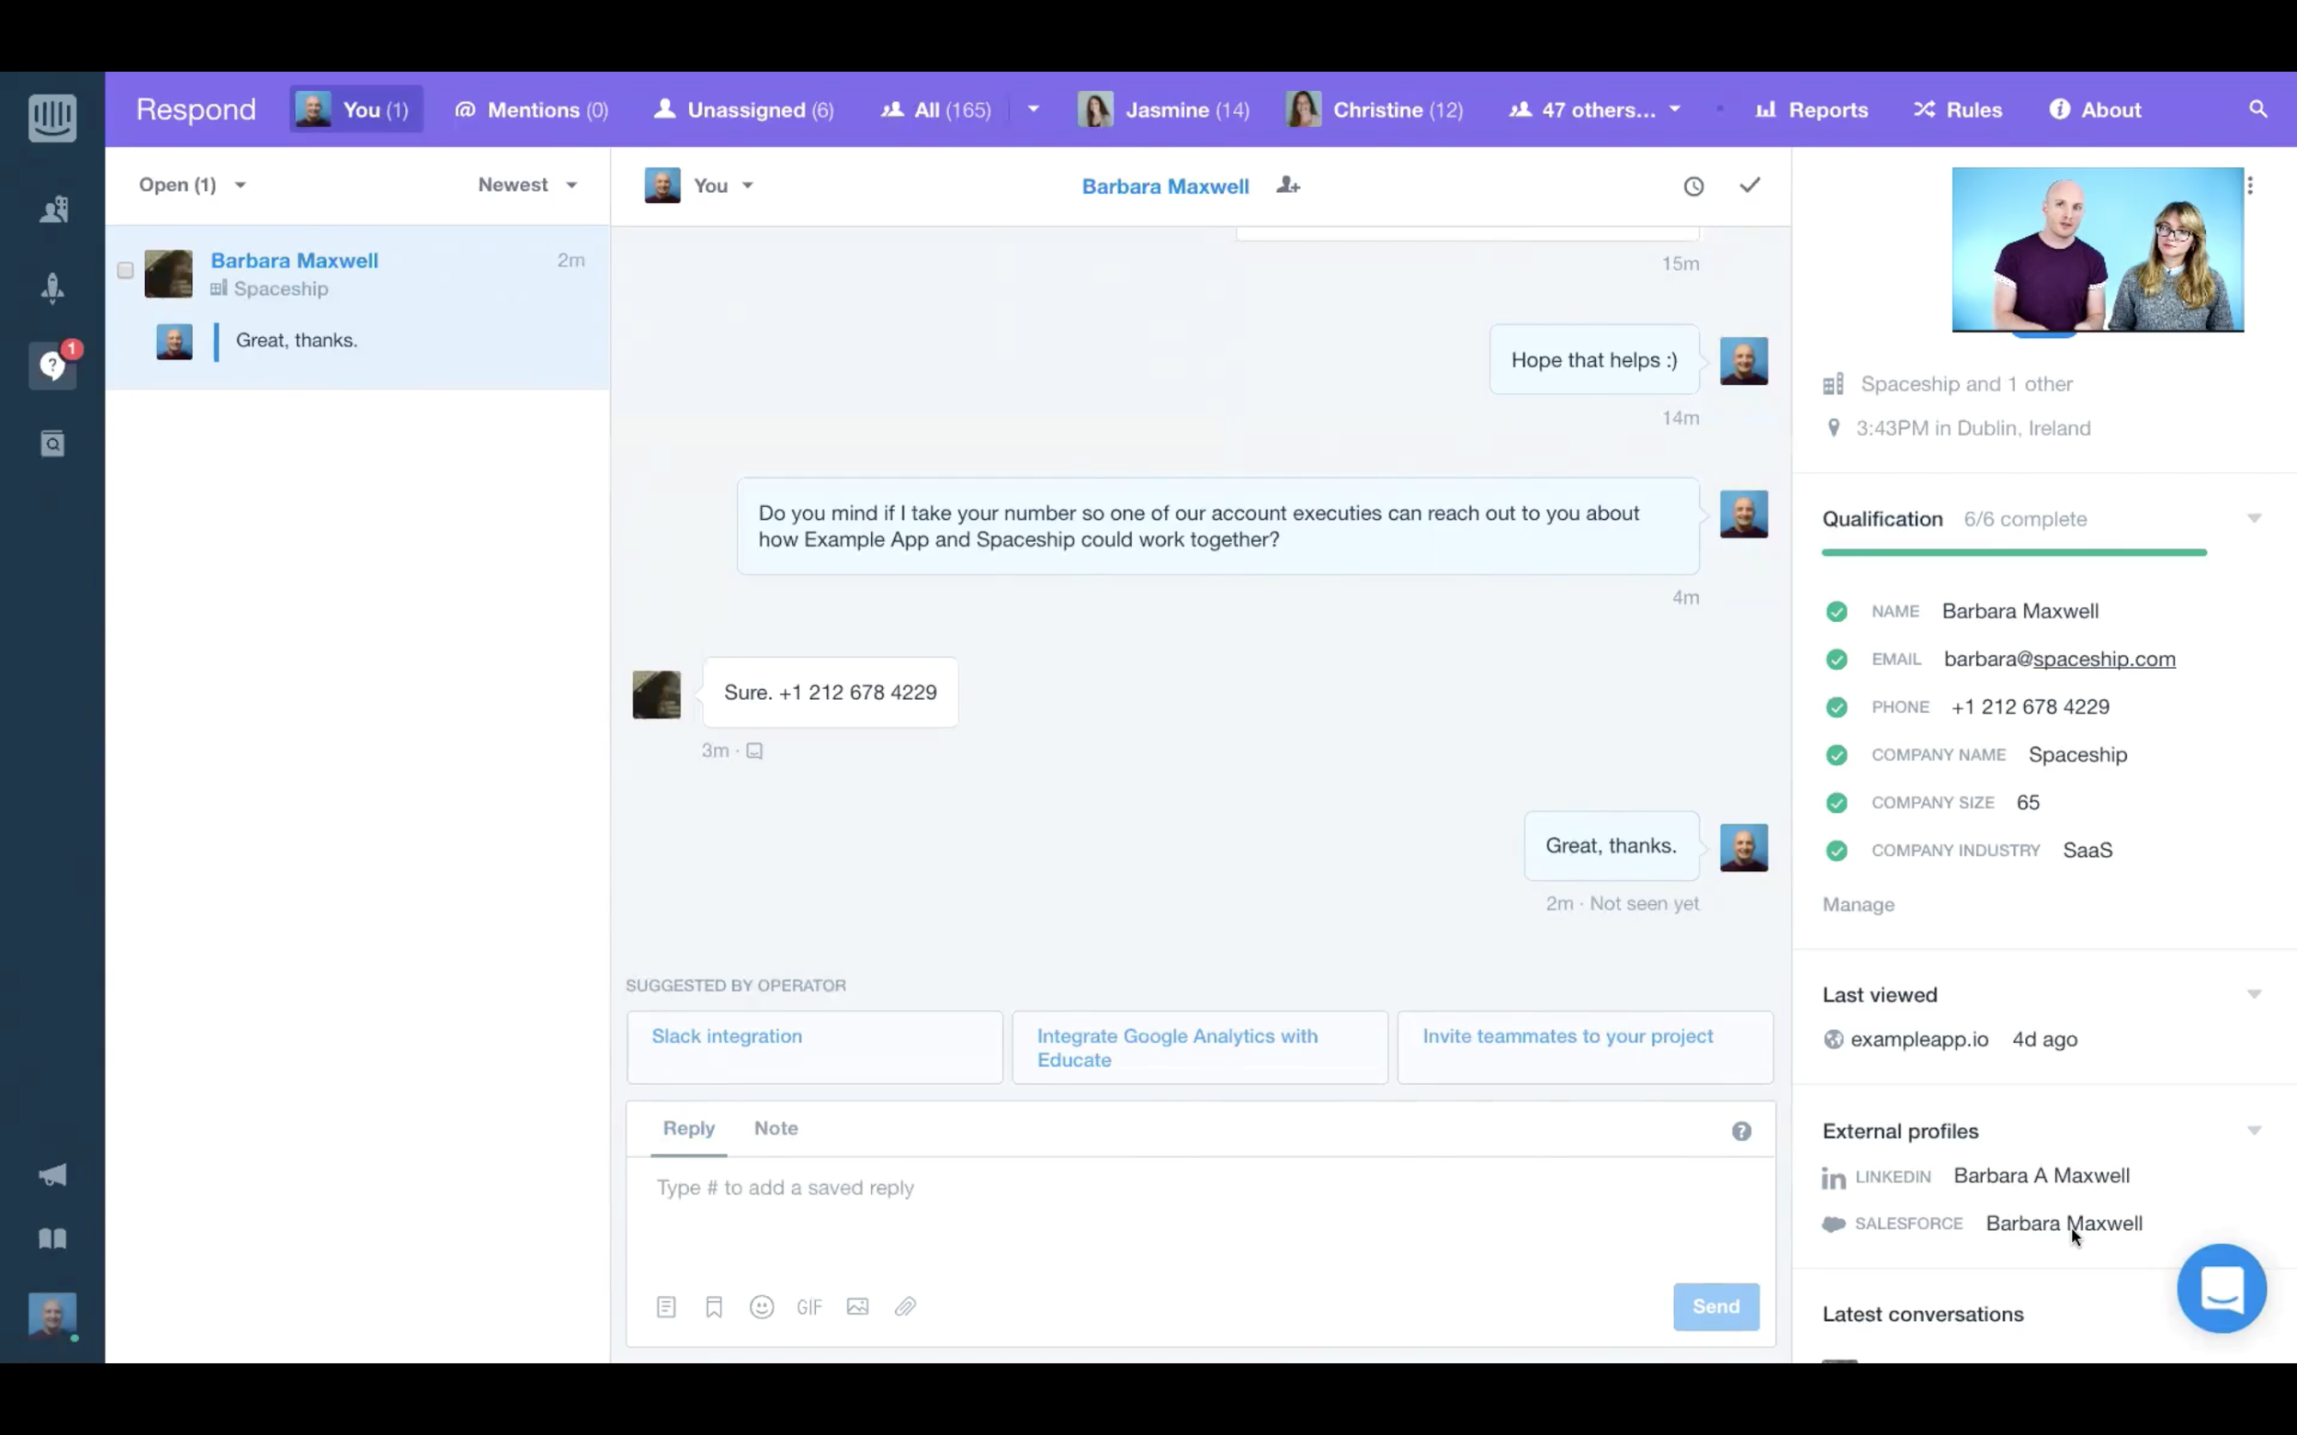Open Barbara Maxwell name link in conversation header
Image resolution: width=2297 pixels, height=1435 pixels.
pyautogui.click(x=1165, y=186)
